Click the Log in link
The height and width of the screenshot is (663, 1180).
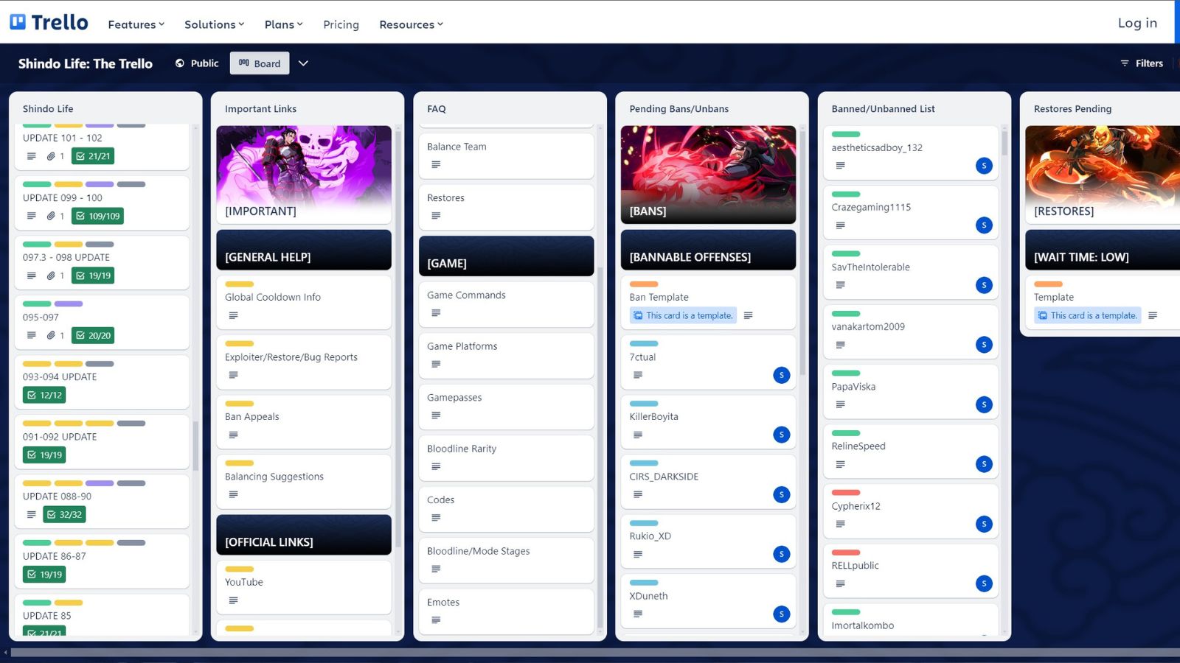1137,23
